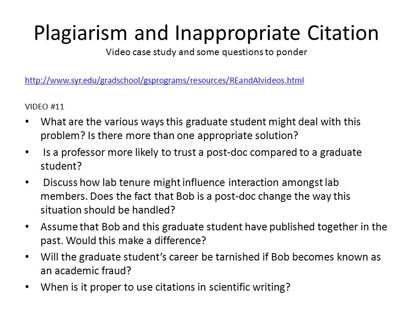413x310 pixels.
Task: Click the word 'Plagiarism' in the heading
Action: [x=80, y=33]
